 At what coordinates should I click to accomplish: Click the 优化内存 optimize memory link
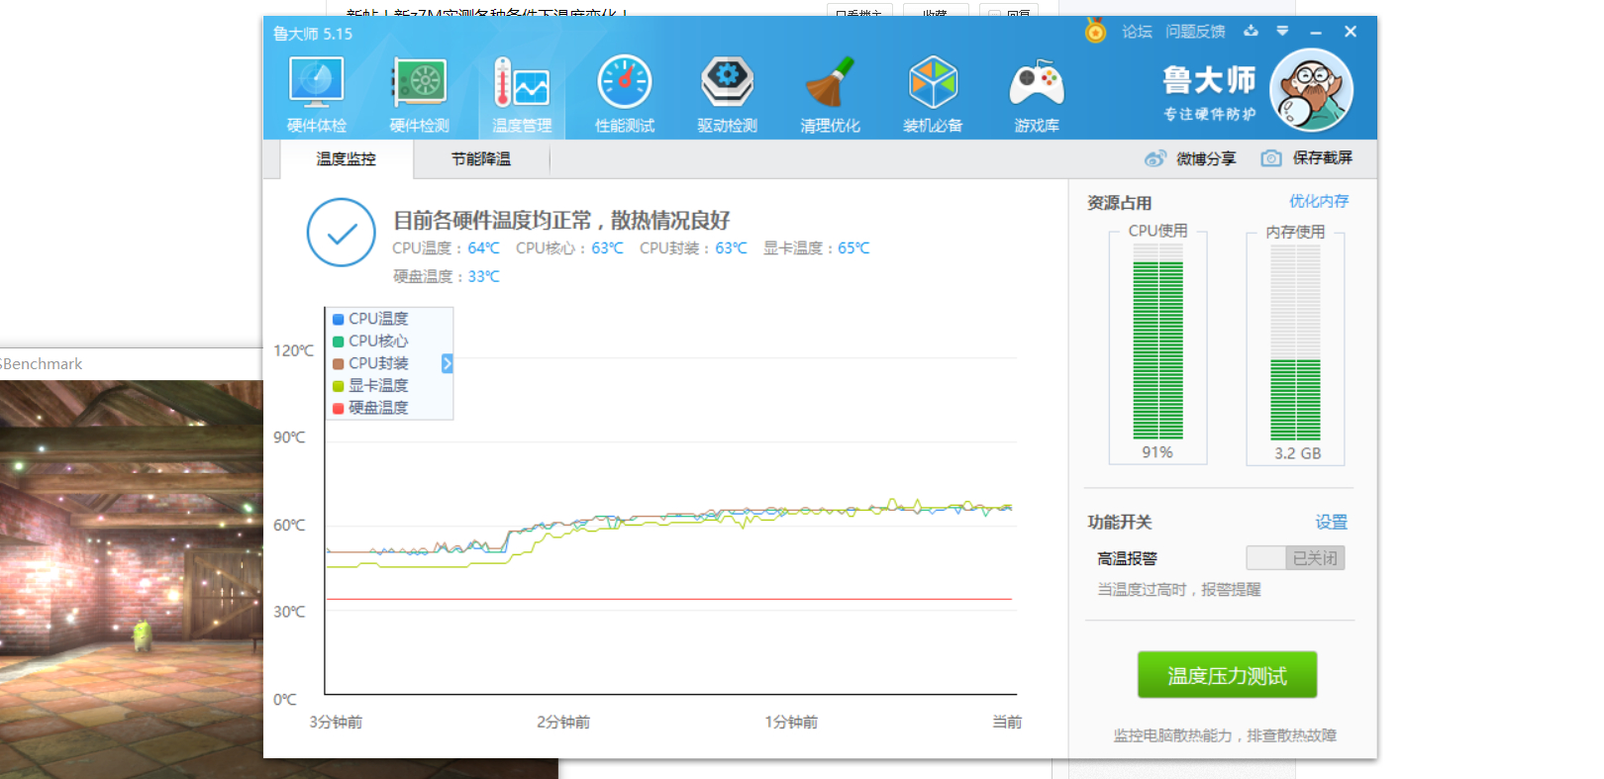(x=1319, y=201)
